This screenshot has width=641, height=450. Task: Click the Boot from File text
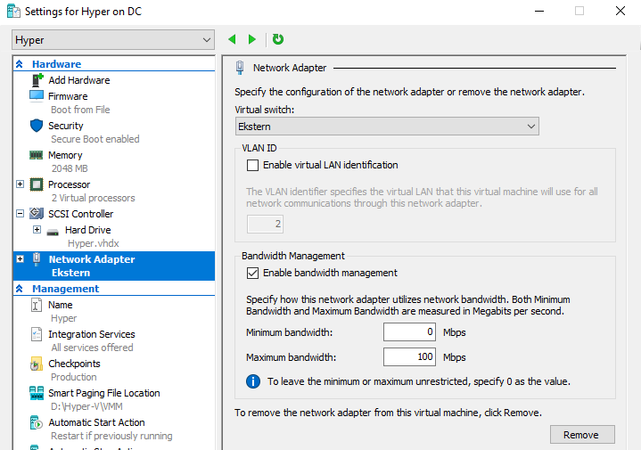click(x=80, y=110)
